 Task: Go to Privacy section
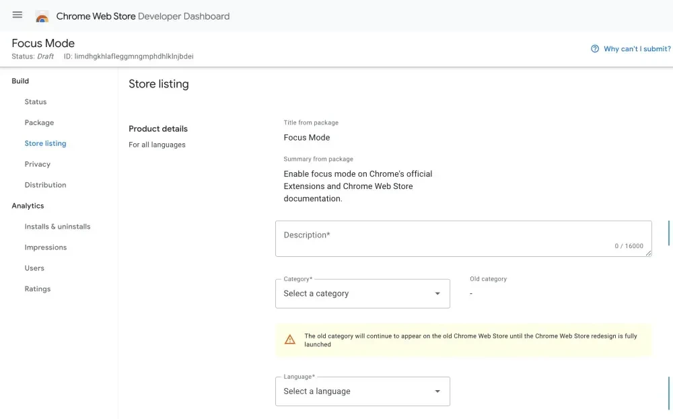(x=37, y=164)
